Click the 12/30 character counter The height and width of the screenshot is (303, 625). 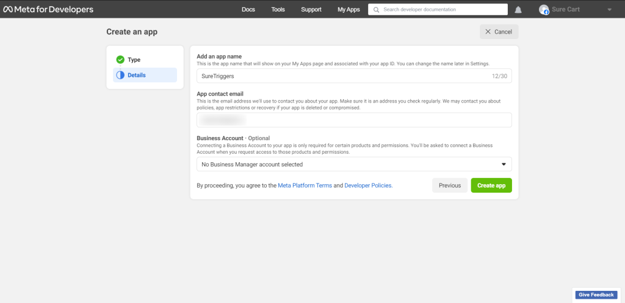click(x=499, y=76)
